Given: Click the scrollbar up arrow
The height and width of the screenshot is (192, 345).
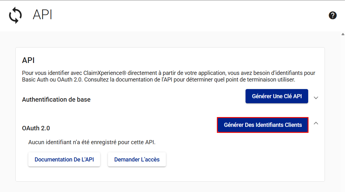Looking at the screenshot, I should [x=343, y=34].
